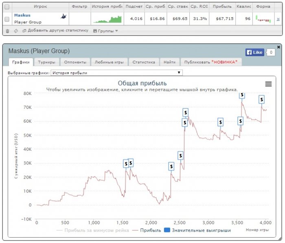Click the win marker near game 2,350

click(x=171, y=166)
